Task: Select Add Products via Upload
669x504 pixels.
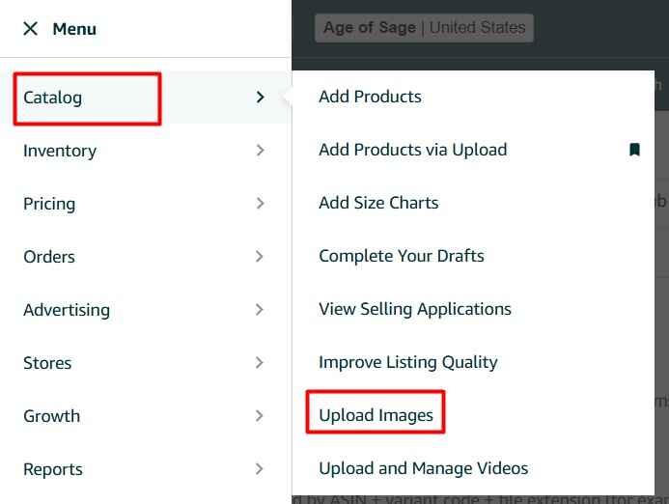Action: tap(412, 150)
